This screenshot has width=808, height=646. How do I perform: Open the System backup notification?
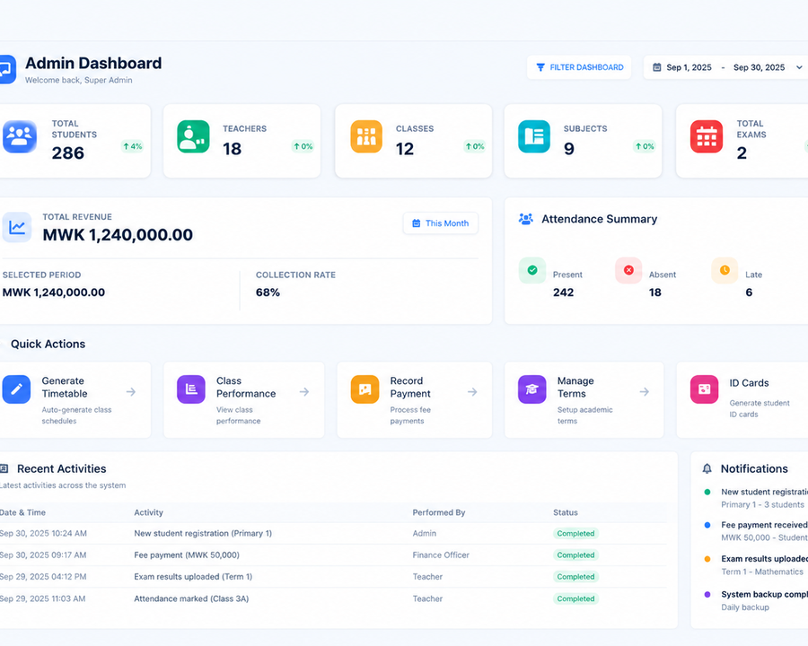pos(756,600)
